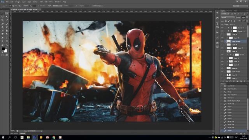This screenshot has height=140, width=249.
Task: Hide the Gradient adjustment layer
Action: coord(222,54)
